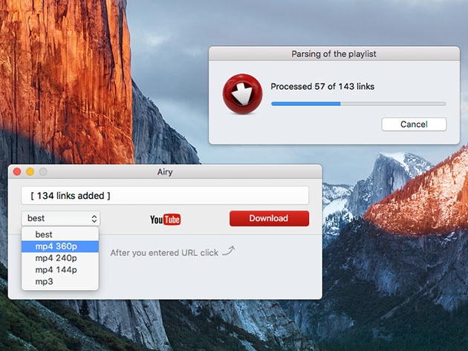Viewport: 468px width, 351px height.
Task: Pick mp4 144p from the format list
Action: (60, 269)
